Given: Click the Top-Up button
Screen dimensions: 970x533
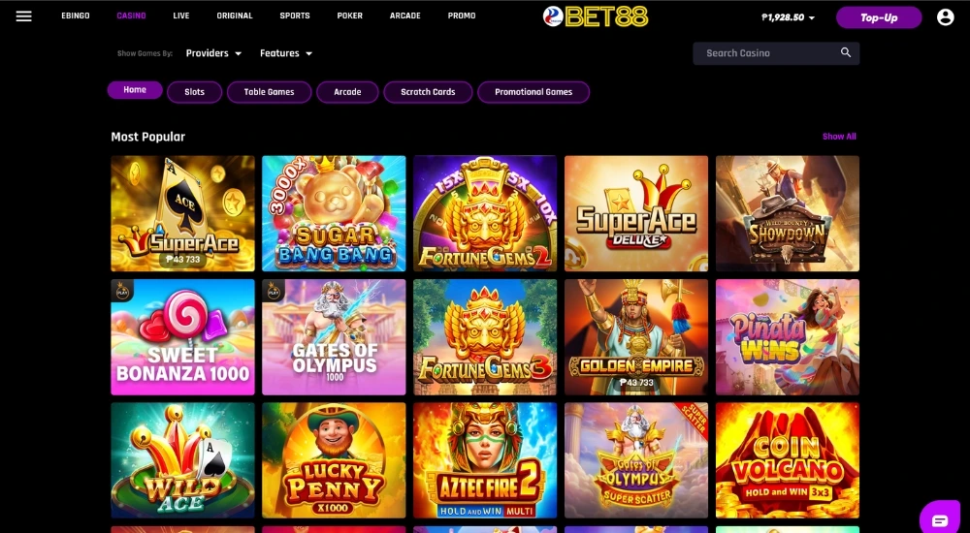Looking at the screenshot, I should pos(879,17).
